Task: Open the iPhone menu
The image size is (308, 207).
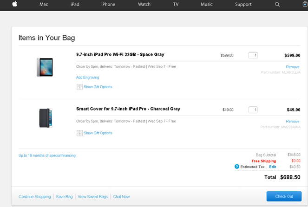Action: (108, 4)
